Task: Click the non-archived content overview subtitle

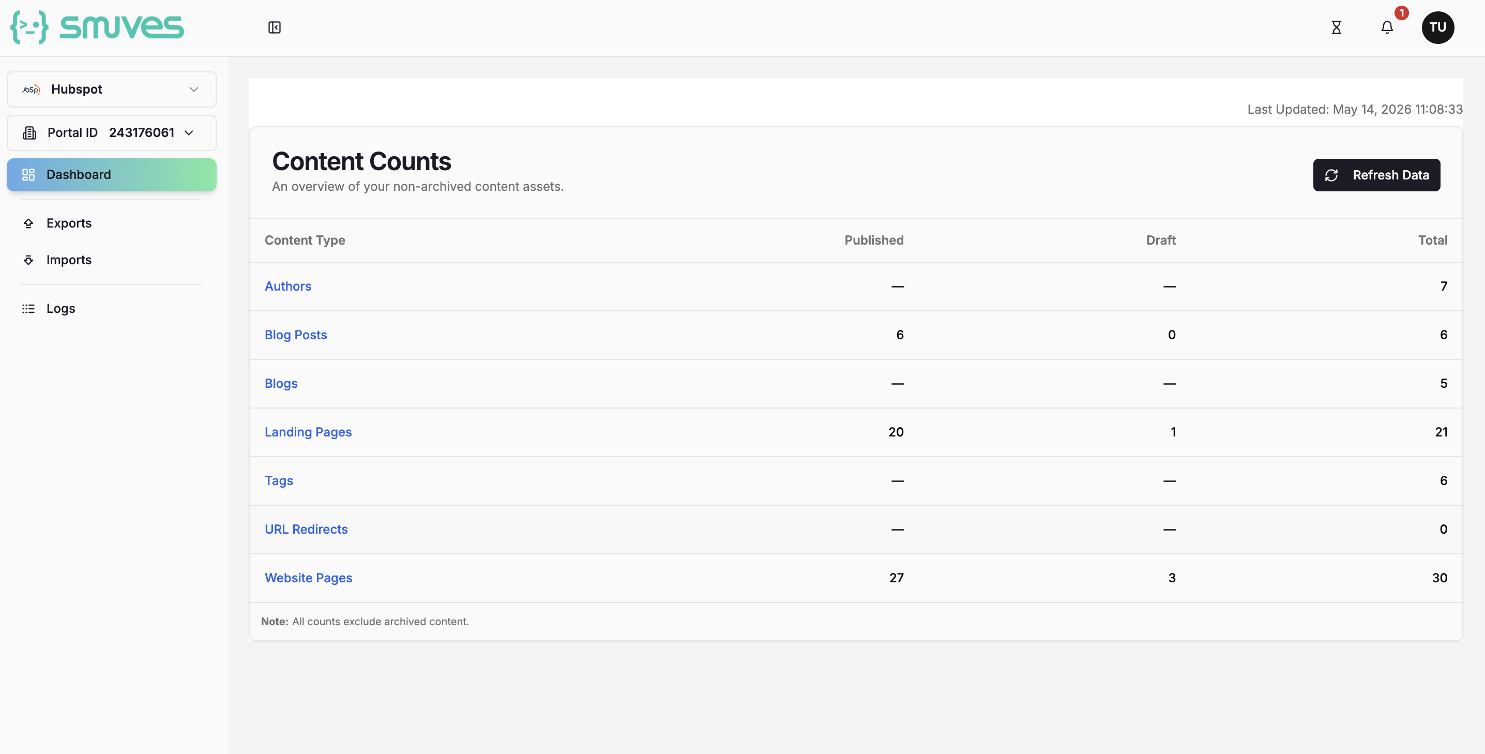Action: pyautogui.click(x=418, y=187)
